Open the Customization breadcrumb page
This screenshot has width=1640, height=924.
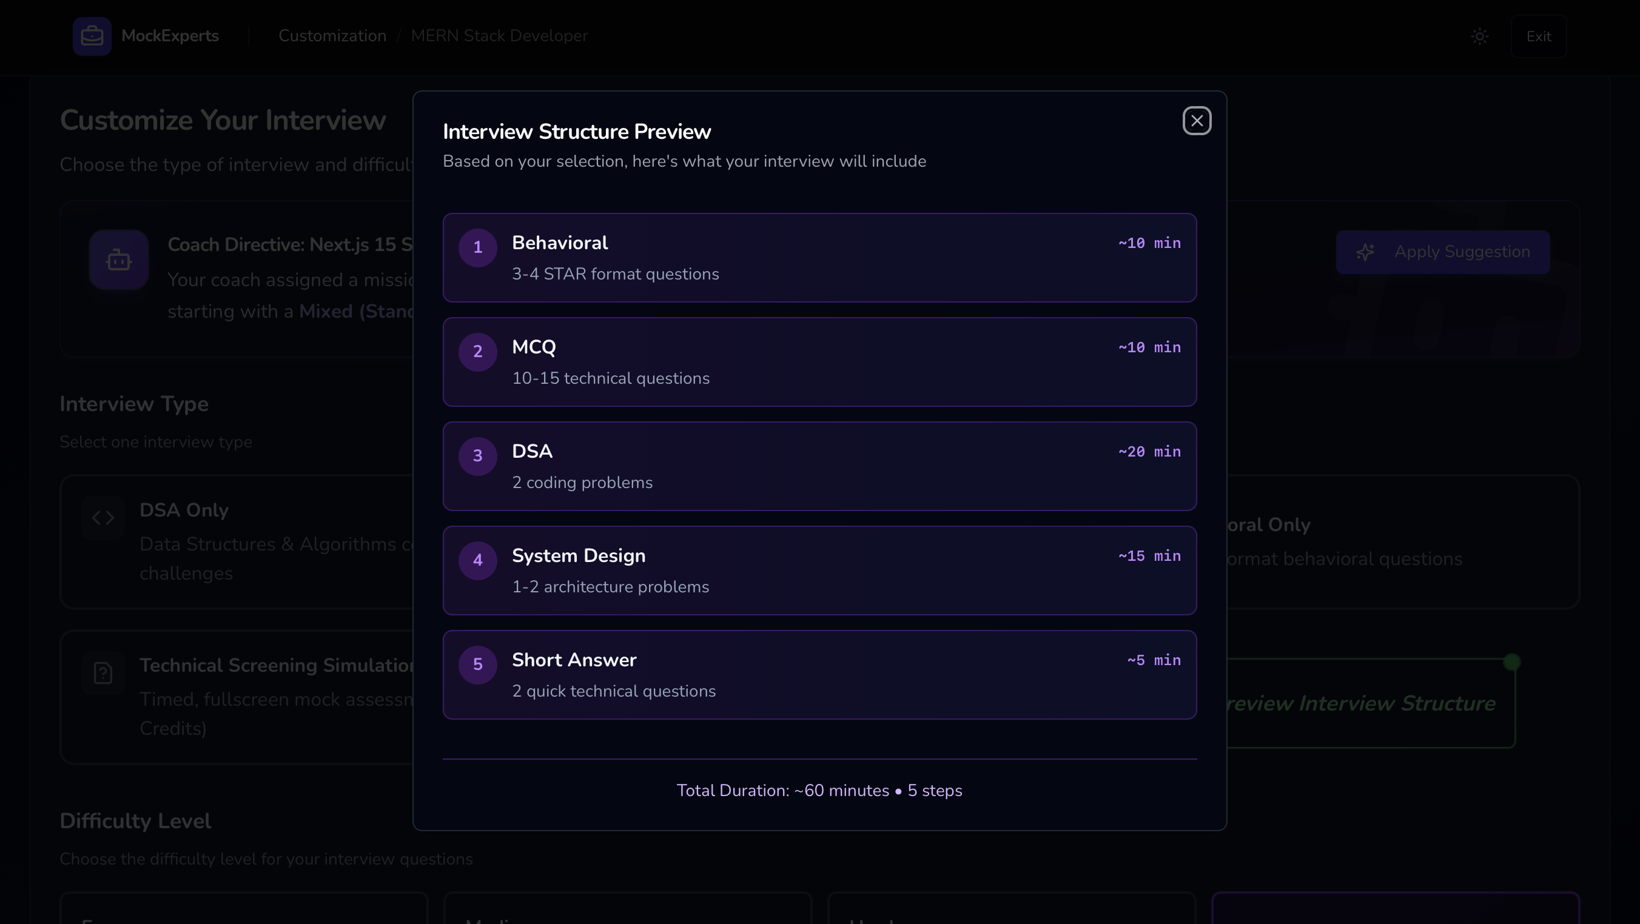(332, 36)
